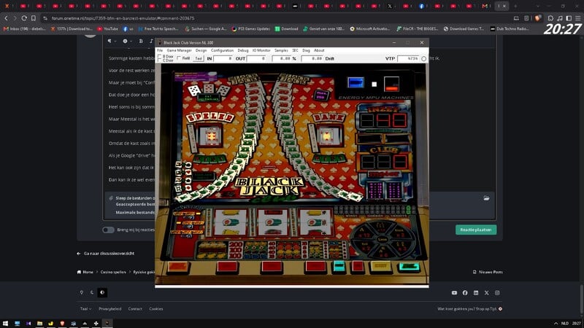Click the VTP value field
Viewport: 584px width, 328px height.
tap(408, 58)
